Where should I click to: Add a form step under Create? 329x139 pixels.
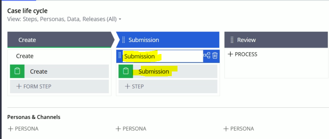click(x=59, y=86)
